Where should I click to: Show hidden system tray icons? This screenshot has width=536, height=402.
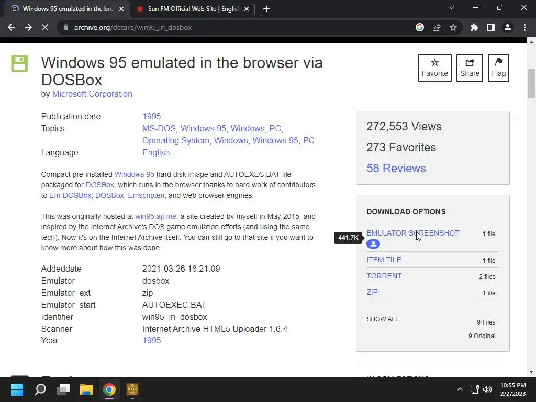pyautogui.click(x=460, y=389)
